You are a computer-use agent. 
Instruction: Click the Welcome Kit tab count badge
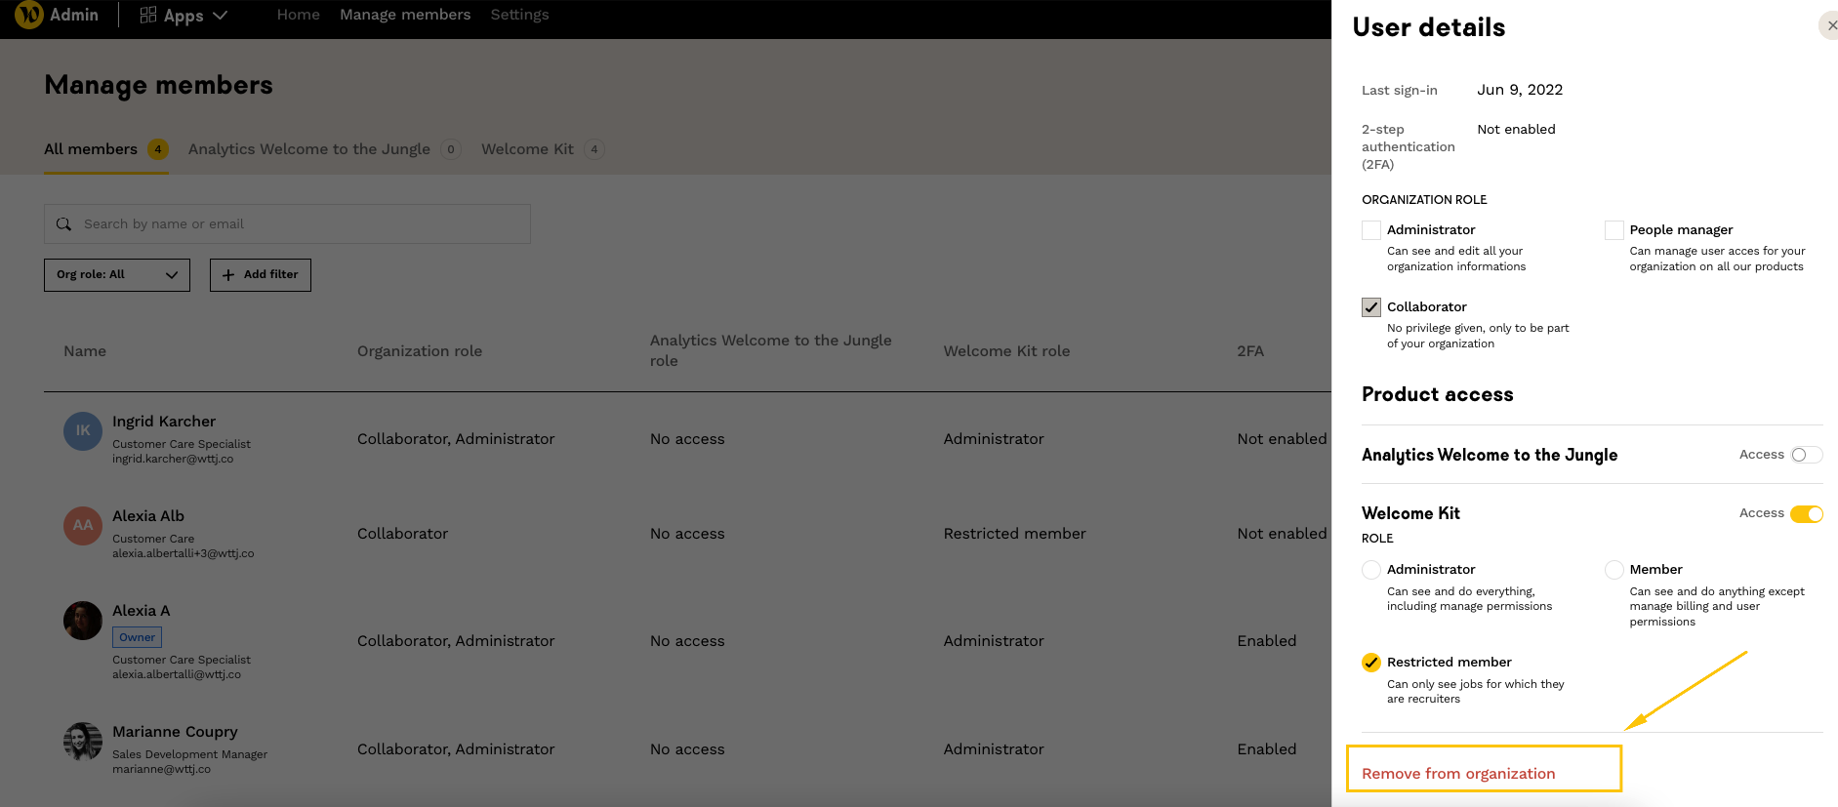[x=594, y=149]
